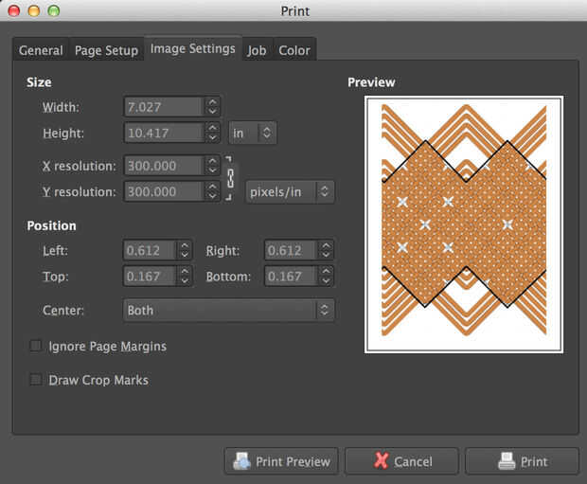This screenshot has height=484, width=587.
Task: Switch to the General tab
Action: point(41,50)
